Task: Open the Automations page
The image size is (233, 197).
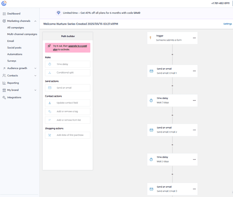Action: pos(15,54)
